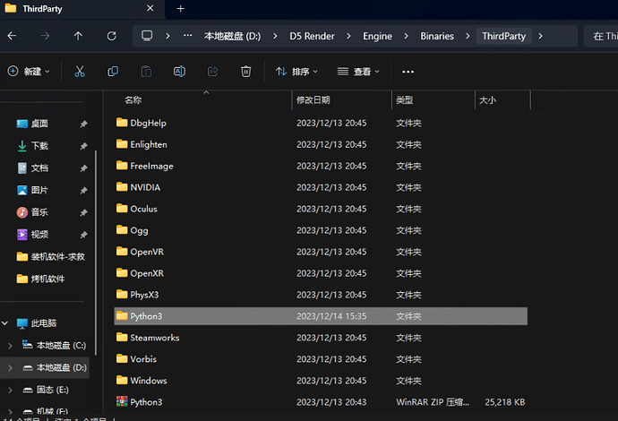Expand the 本地磁盘 (D:) tree node
Image resolution: width=618 pixels, height=421 pixels.
(10, 368)
